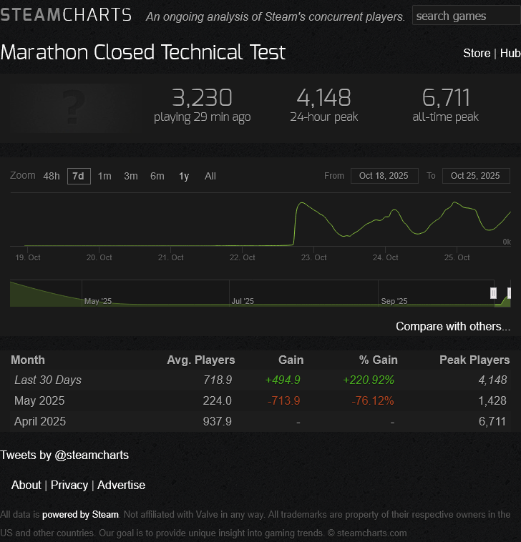This screenshot has height=542, width=521.
Task: Click the 224.0 average players value
Action: click(218, 401)
